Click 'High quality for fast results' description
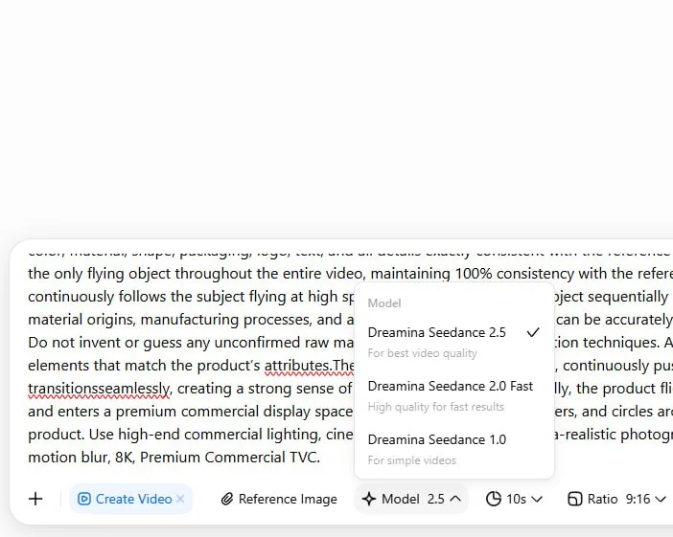This screenshot has height=537, width=673. [435, 407]
